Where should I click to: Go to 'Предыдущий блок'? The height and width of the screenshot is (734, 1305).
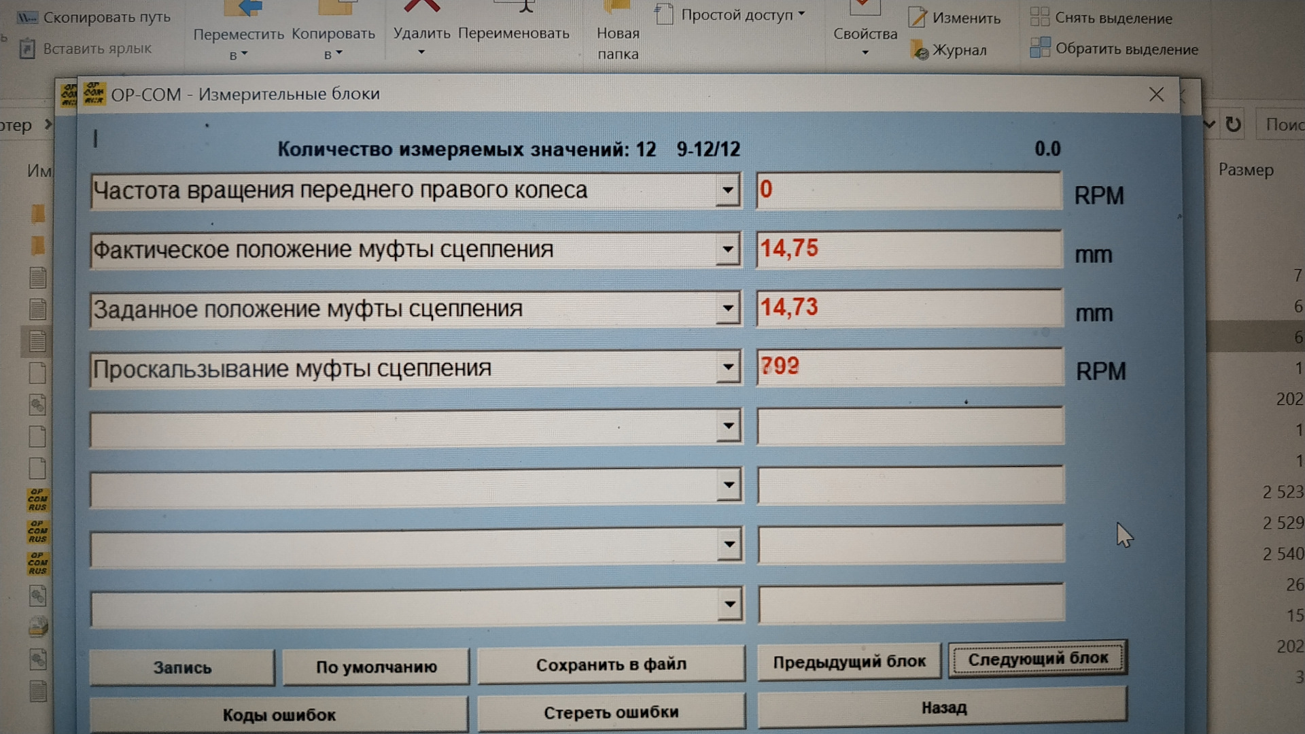[849, 661]
